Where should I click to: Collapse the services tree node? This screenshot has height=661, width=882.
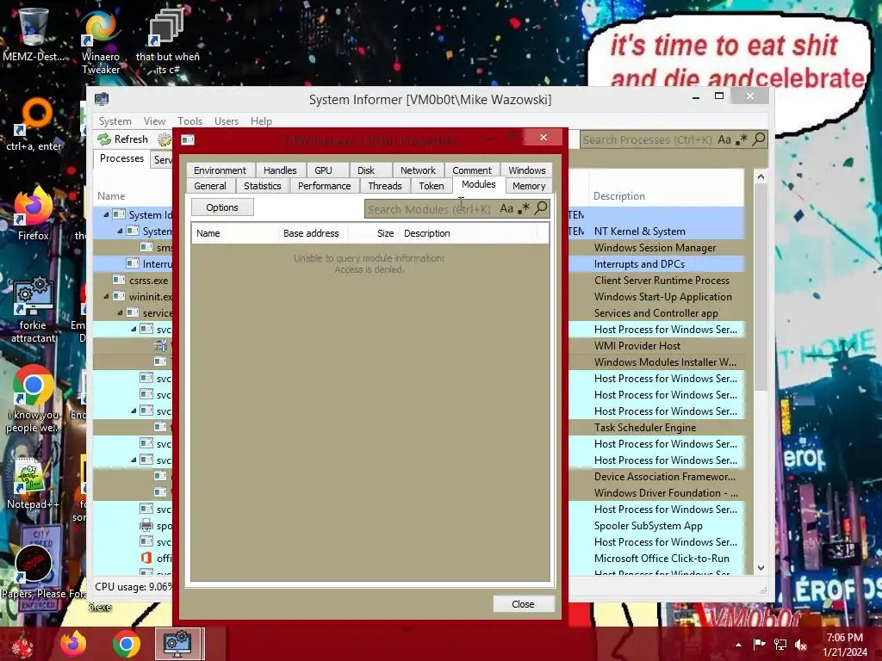pos(120,312)
